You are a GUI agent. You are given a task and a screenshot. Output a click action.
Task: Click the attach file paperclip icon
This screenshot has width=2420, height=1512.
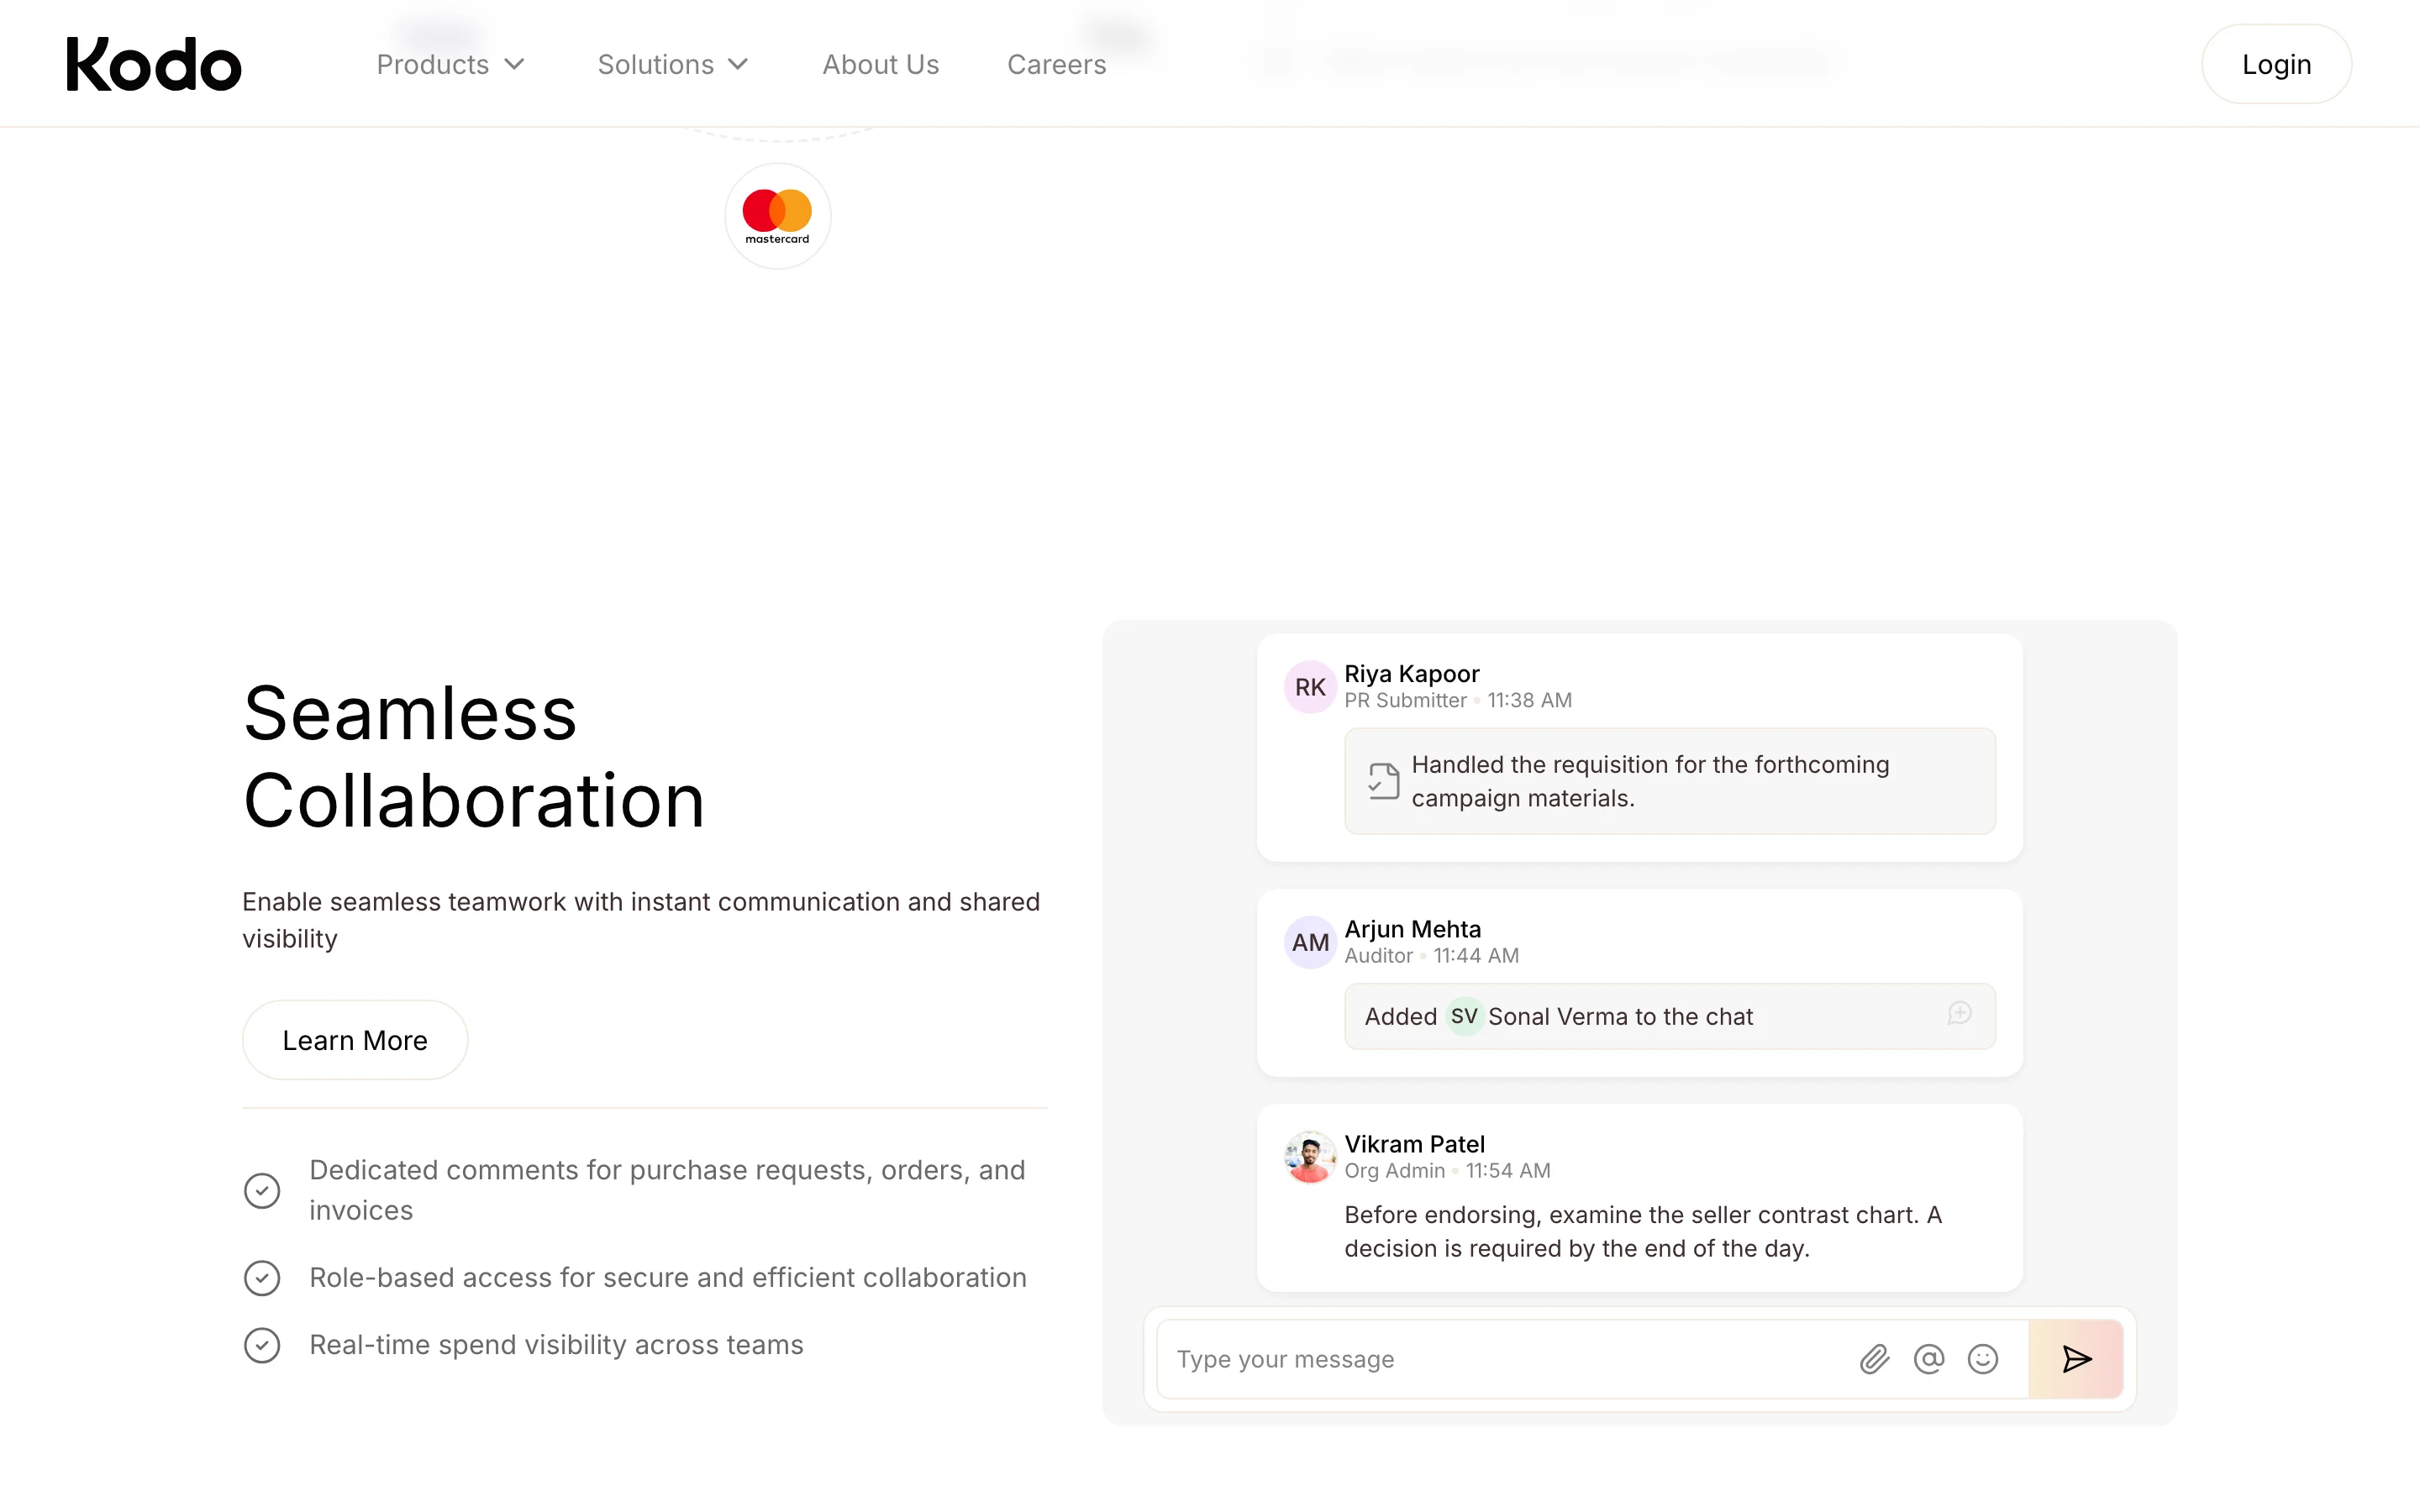tap(1875, 1359)
